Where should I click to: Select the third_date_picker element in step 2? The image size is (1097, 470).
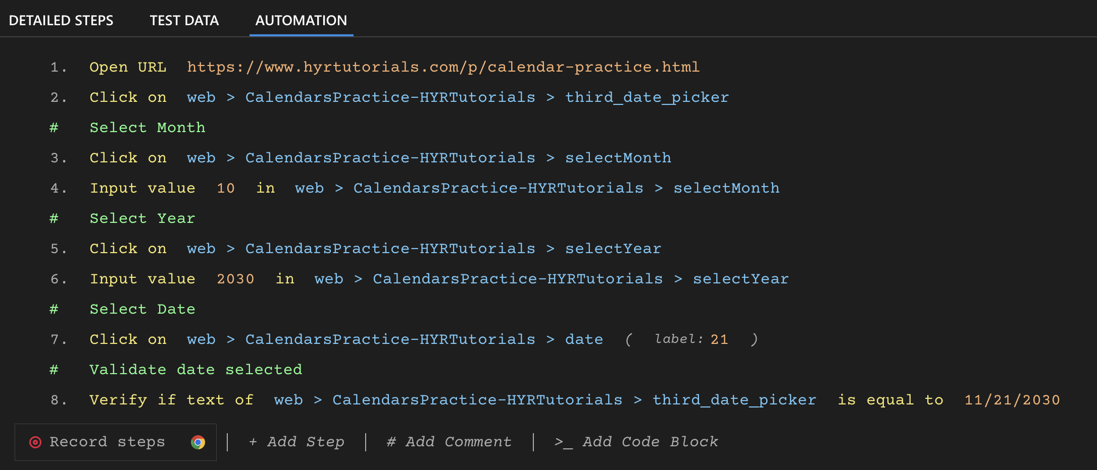pos(646,97)
